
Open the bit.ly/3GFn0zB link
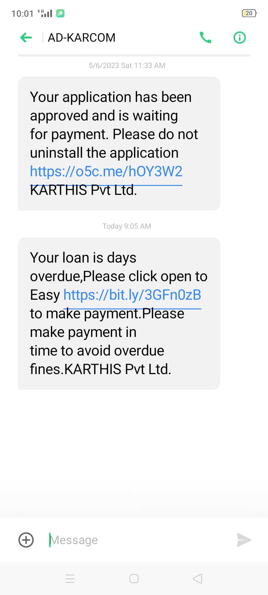[x=132, y=295]
